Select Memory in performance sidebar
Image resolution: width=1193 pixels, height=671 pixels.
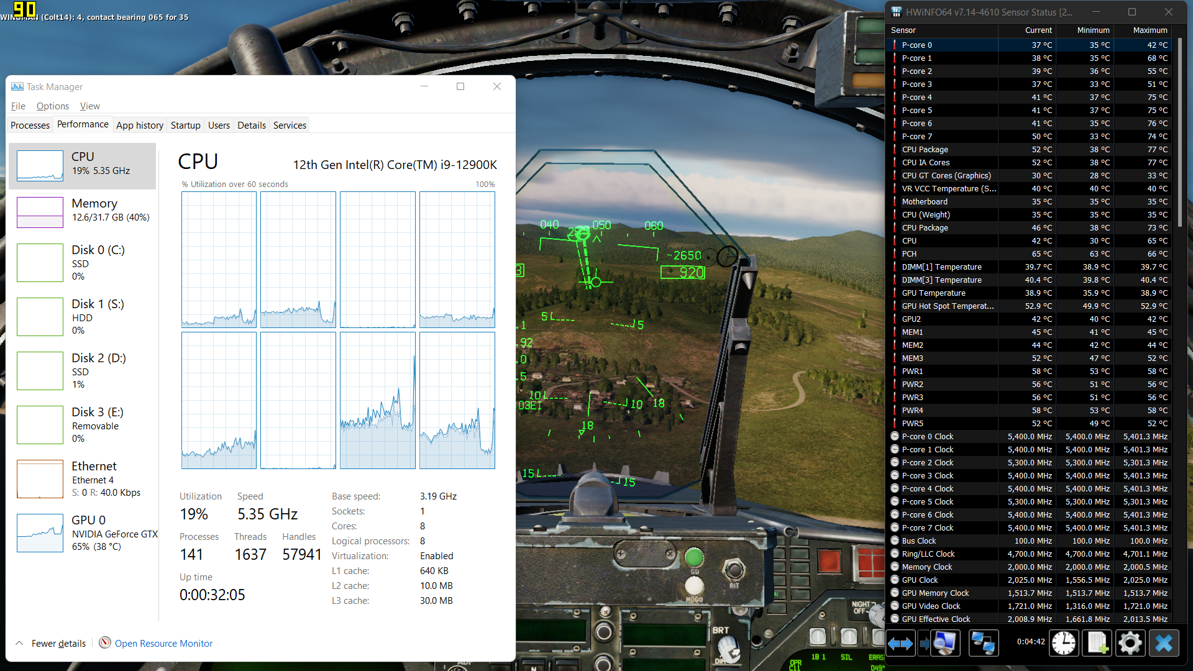tap(83, 212)
